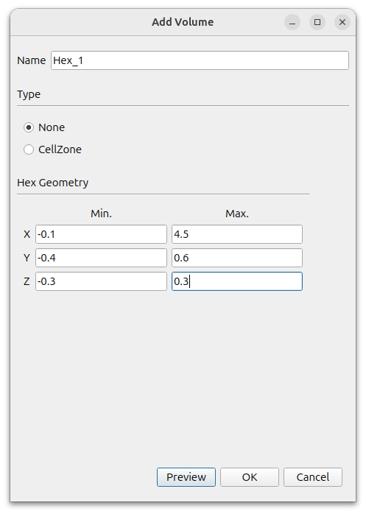Viewport: 366px width, 514px height.
Task: Focus the X maximum field showing 4.5
Action: click(237, 234)
